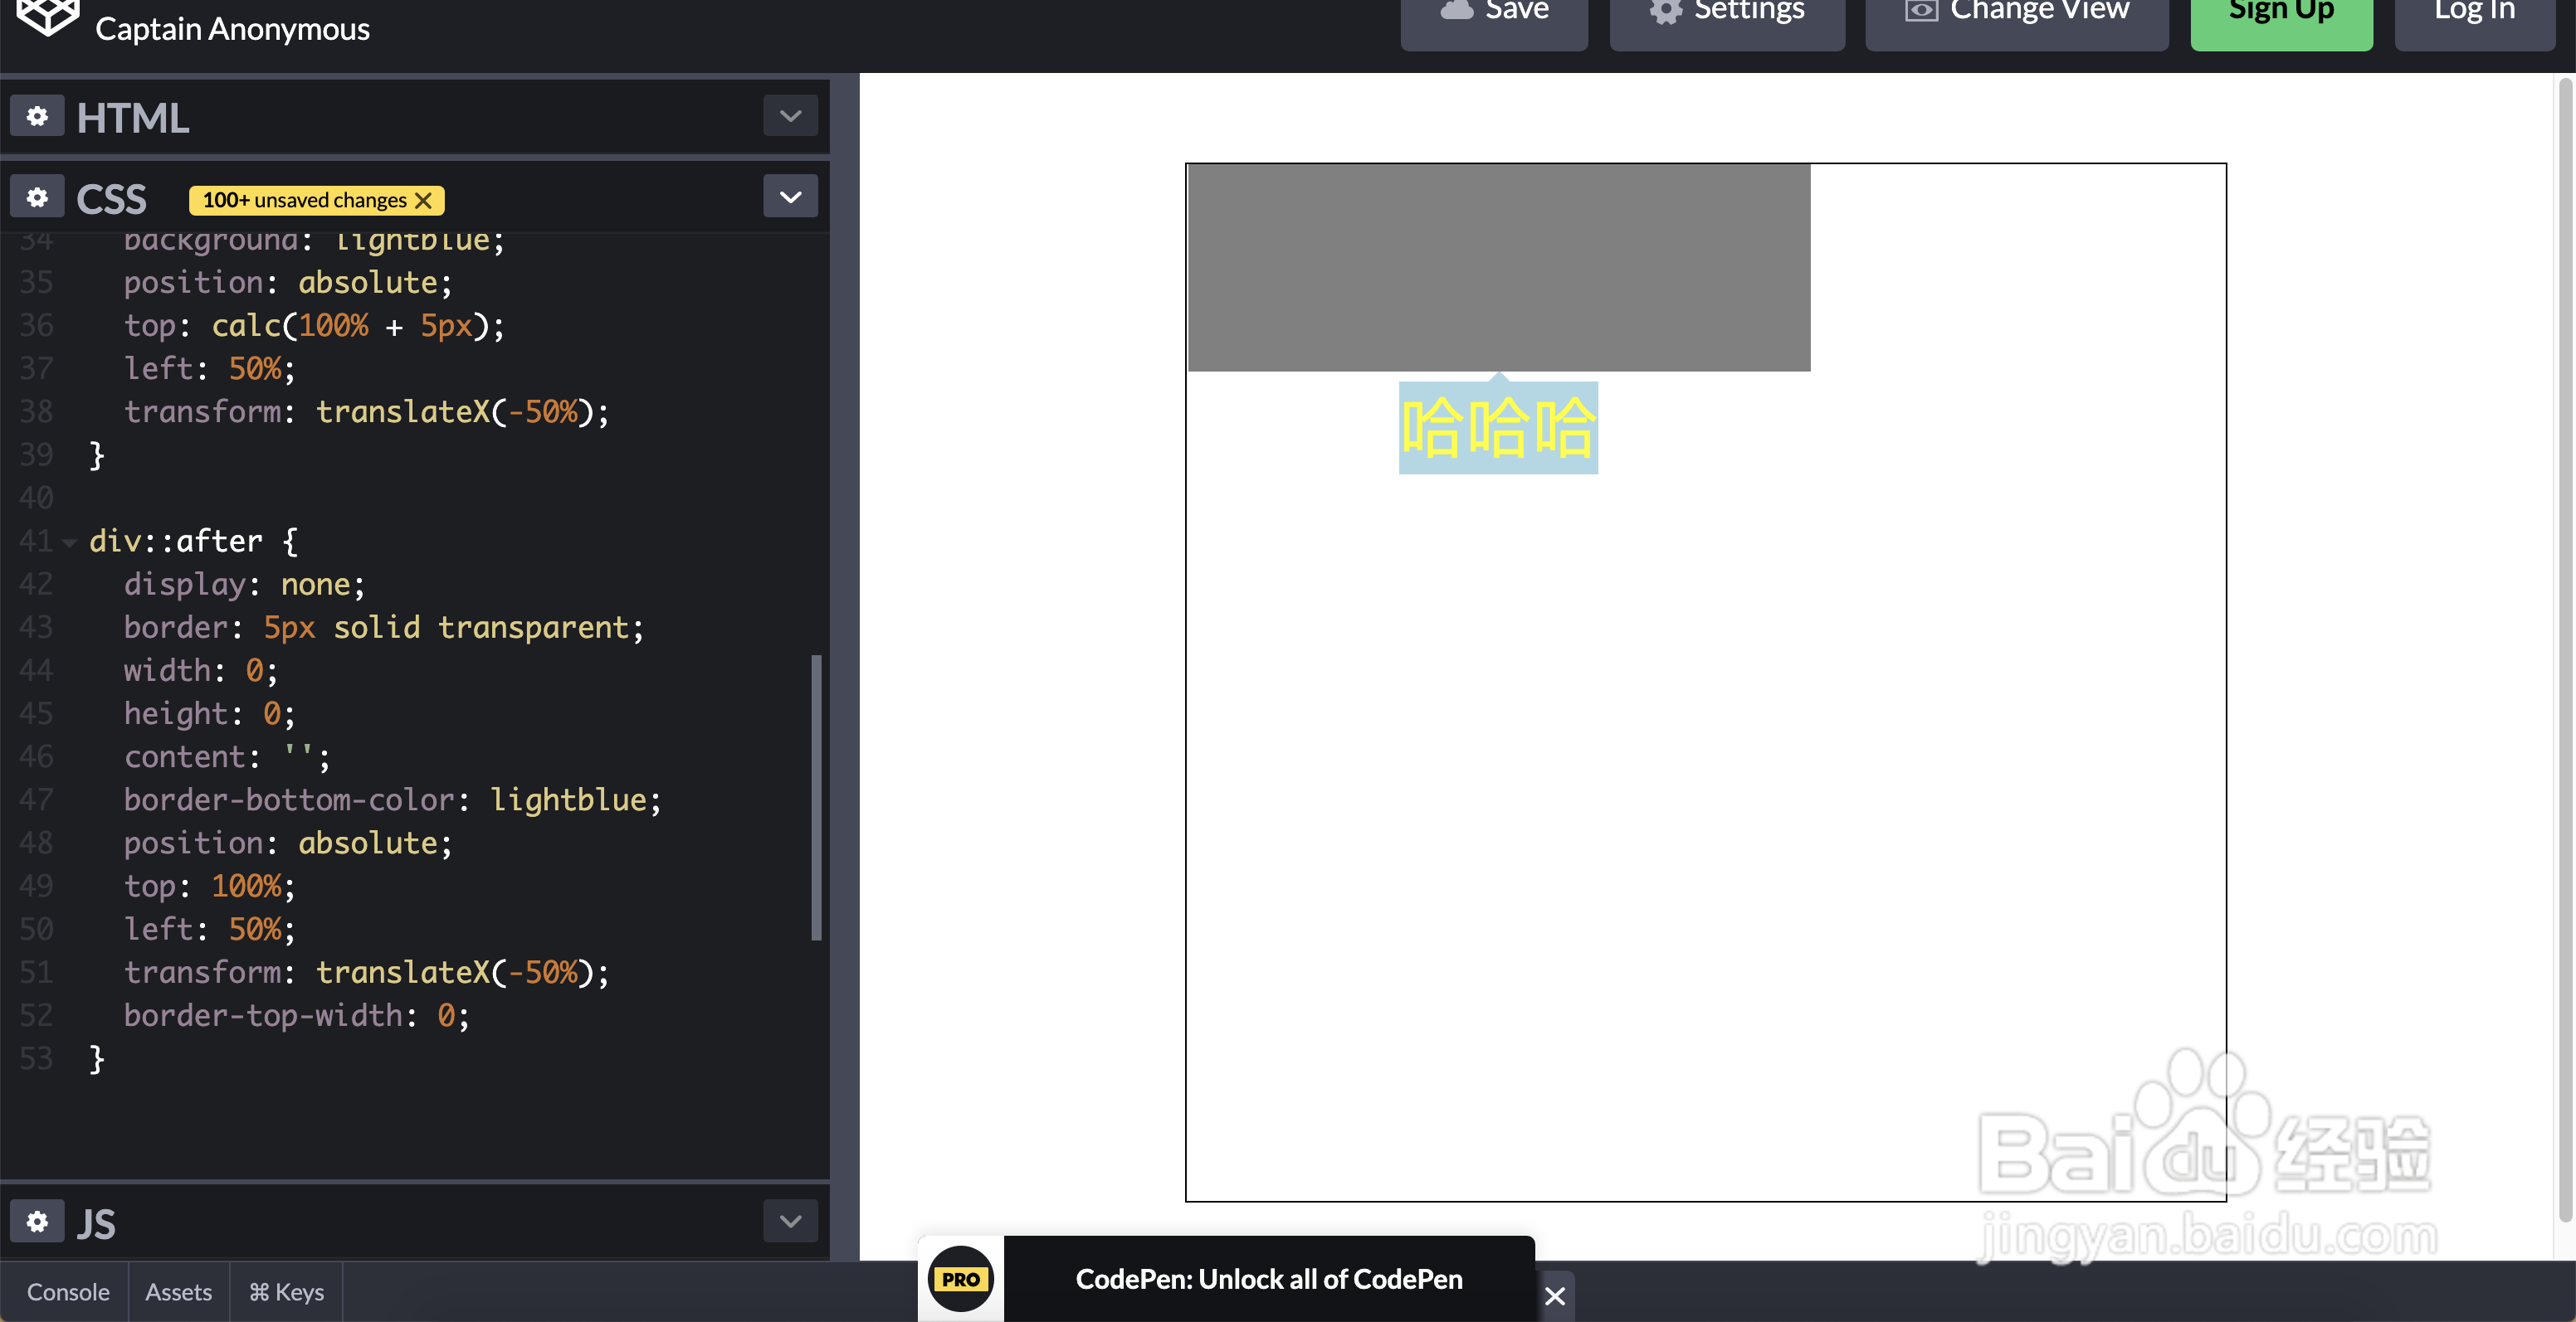Open CSS editor settings gear
The image size is (2576, 1322).
tap(37, 197)
